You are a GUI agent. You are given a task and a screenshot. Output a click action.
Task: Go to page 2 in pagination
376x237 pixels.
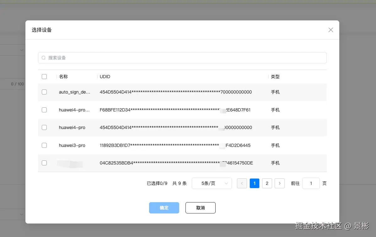[x=267, y=183]
